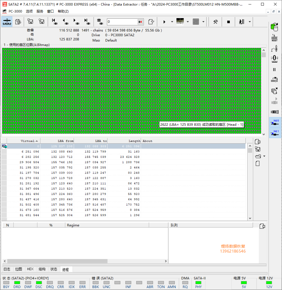Start the process with the play button
The height and width of the screenshot is (290, 282).
pyautogui.click(x=164, y=22)
